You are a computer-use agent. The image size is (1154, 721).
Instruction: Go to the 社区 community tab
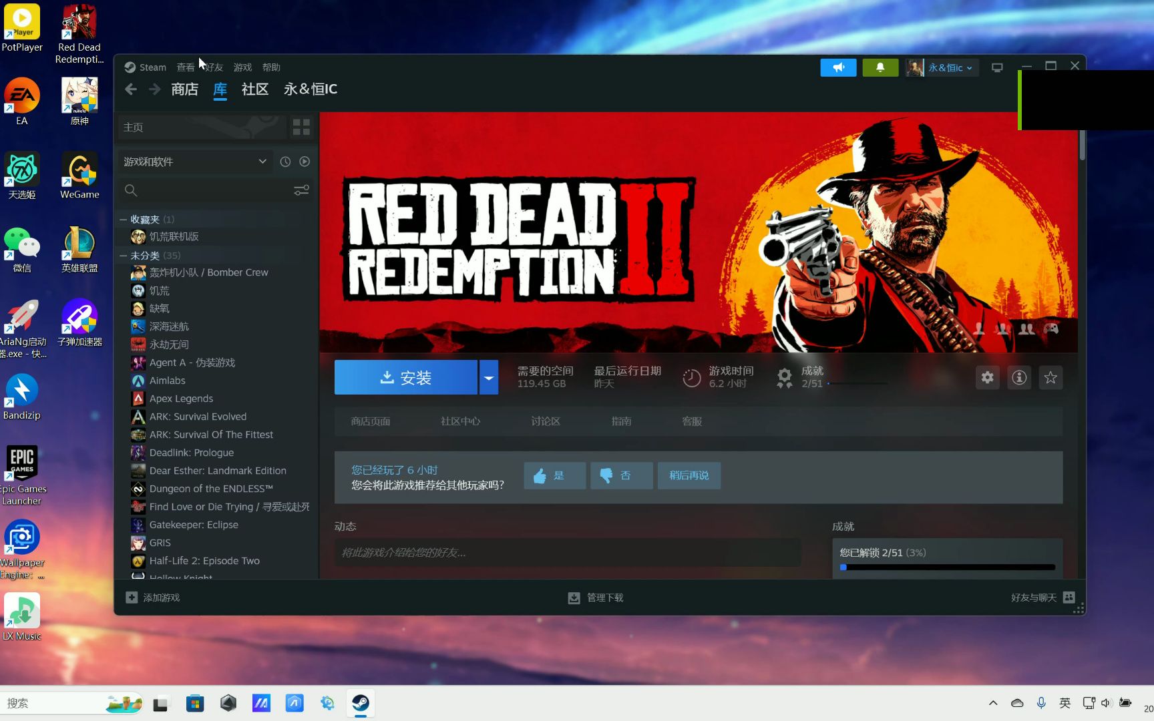click(x=255, y=89)
